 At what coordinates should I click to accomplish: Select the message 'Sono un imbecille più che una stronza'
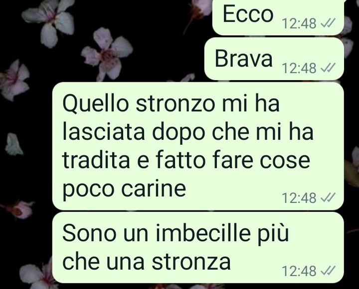tap(198, 247)
